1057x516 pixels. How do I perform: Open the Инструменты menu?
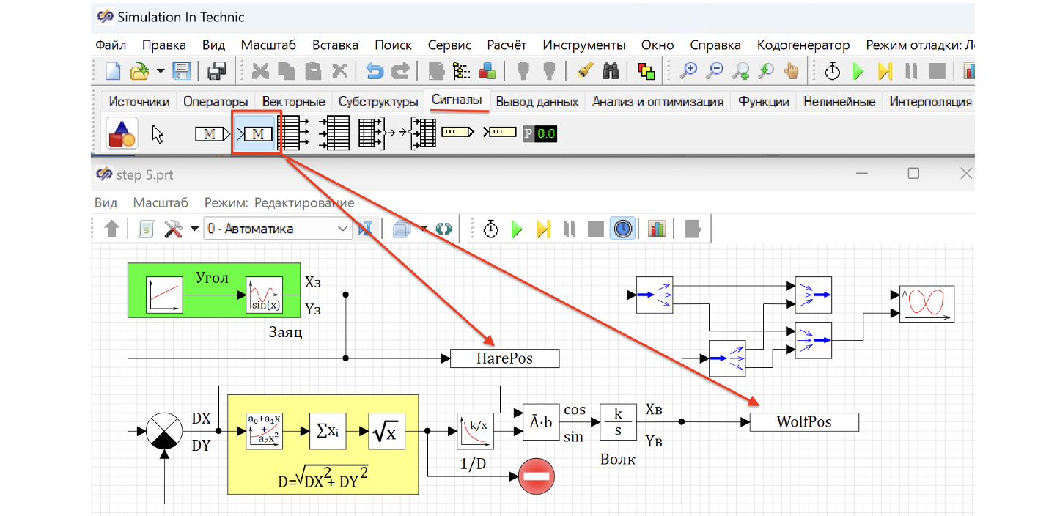(x=584, y=45)
